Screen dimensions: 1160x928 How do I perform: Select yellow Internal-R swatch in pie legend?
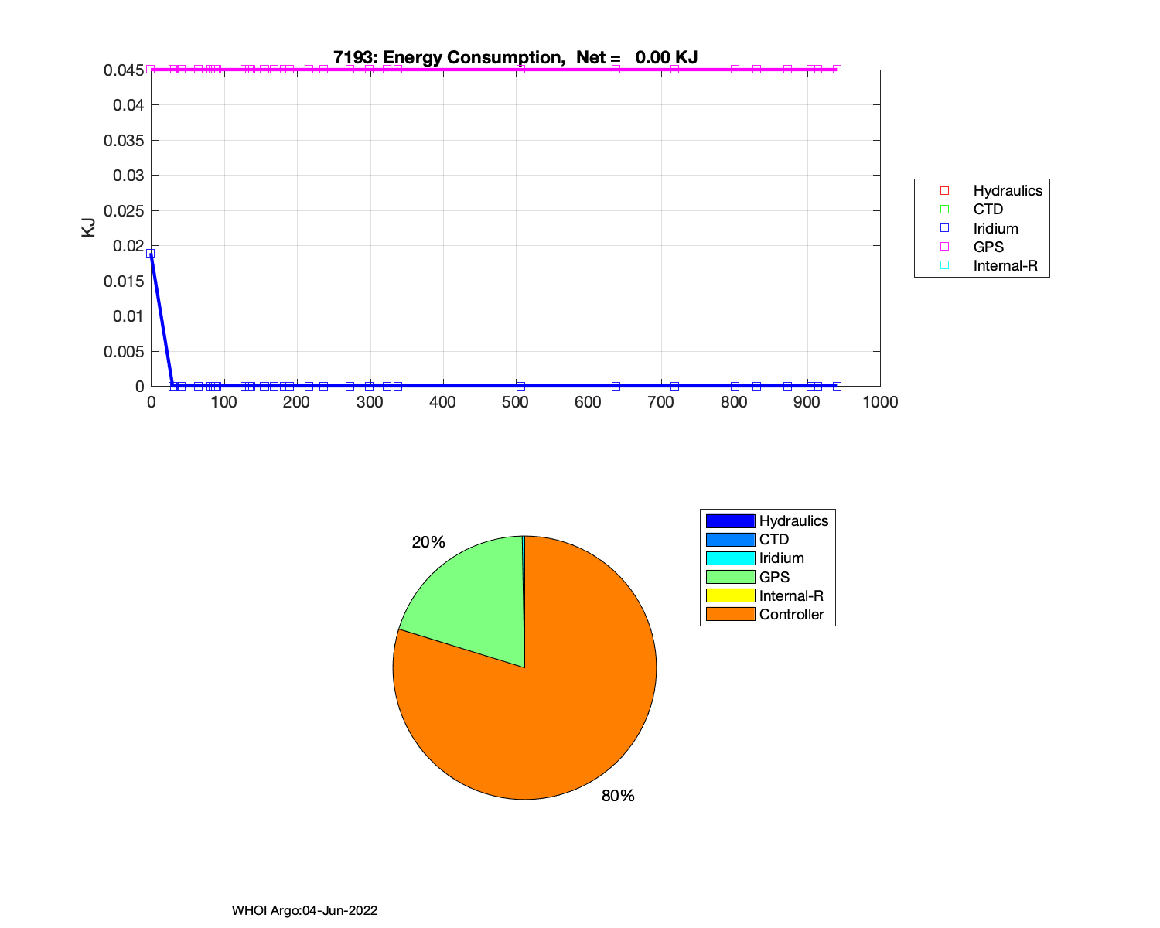point(730,595)
